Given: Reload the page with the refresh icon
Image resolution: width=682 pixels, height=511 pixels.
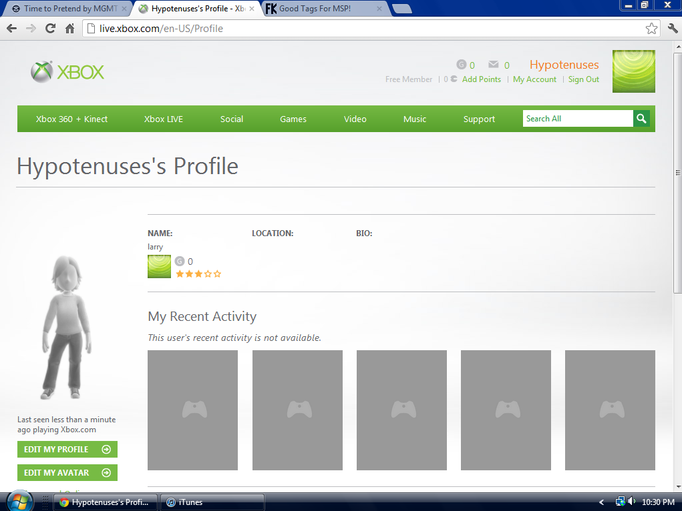Looking at the screenshot, I should [51, 29].
